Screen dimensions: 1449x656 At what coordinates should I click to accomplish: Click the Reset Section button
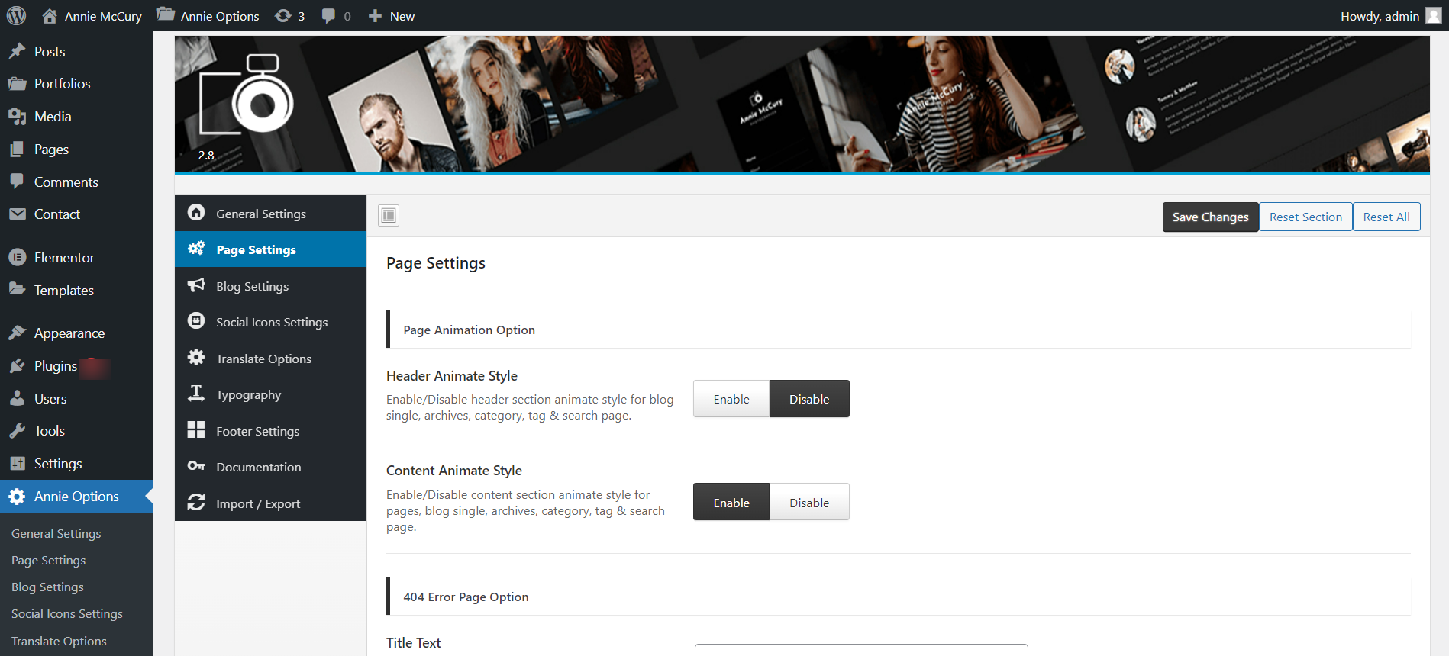[x=1305, y=217]
